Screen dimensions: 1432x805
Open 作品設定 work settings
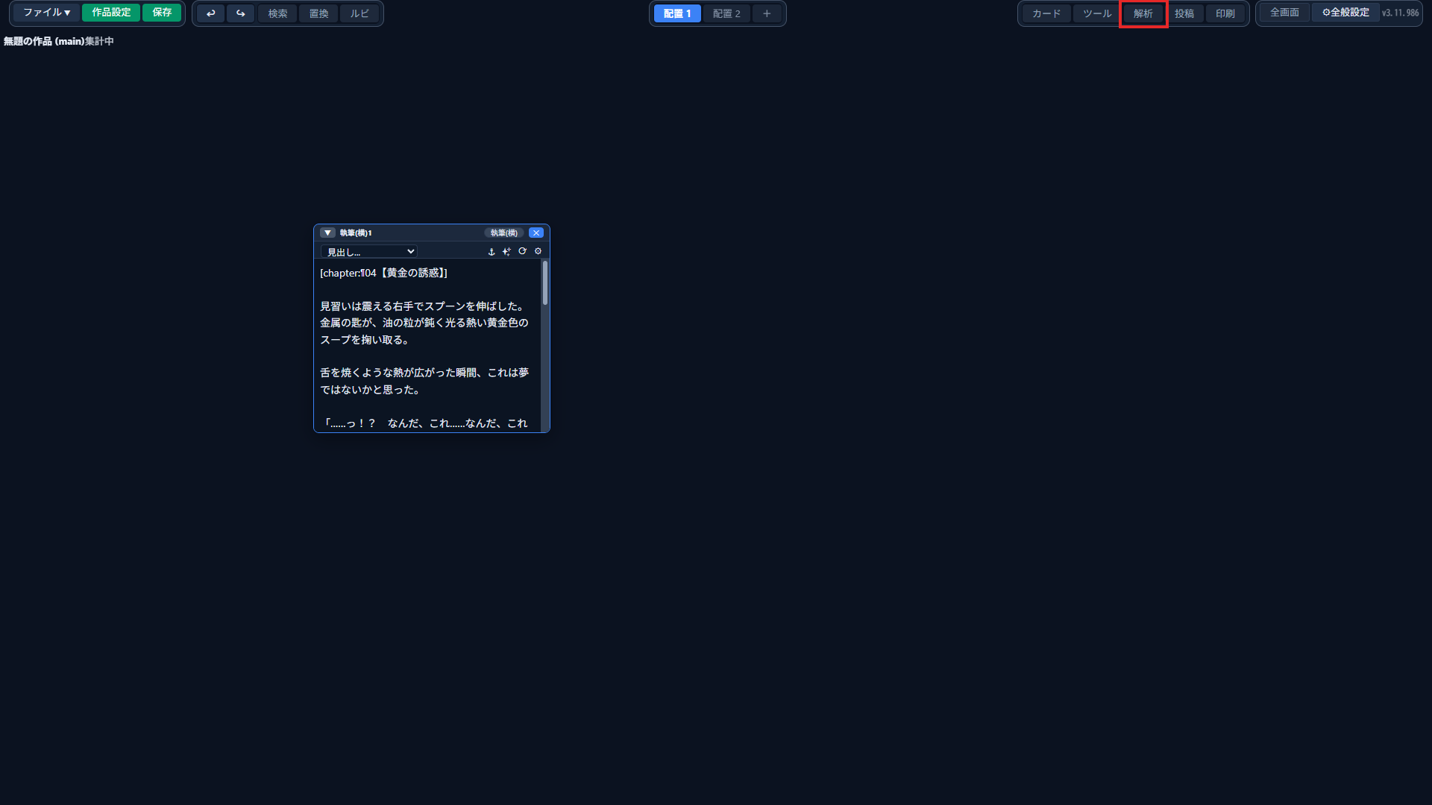tap(111, 13)
